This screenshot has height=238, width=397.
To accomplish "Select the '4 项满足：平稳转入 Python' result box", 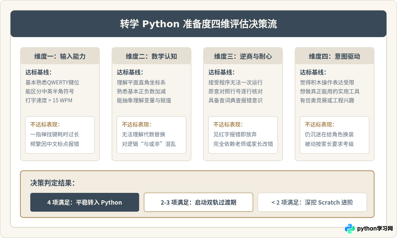I will point(85,202).
